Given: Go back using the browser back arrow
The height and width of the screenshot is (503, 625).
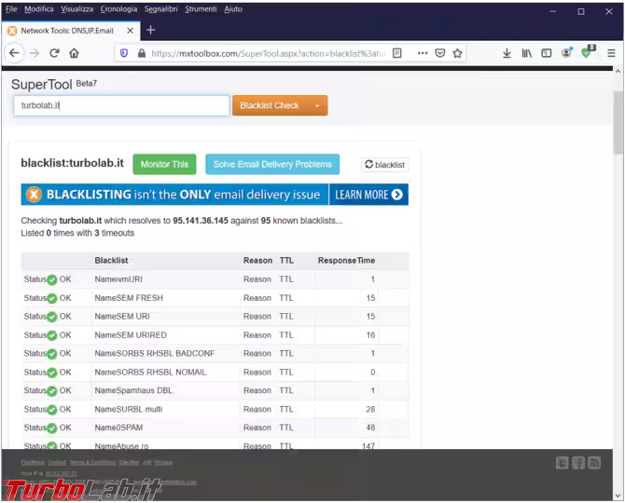Looking at the screenshot, I should (x=14, y=53).
